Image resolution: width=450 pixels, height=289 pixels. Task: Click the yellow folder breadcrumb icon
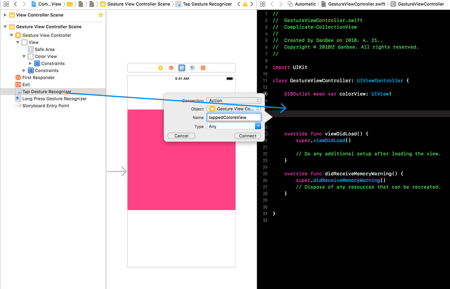point(69,4)
